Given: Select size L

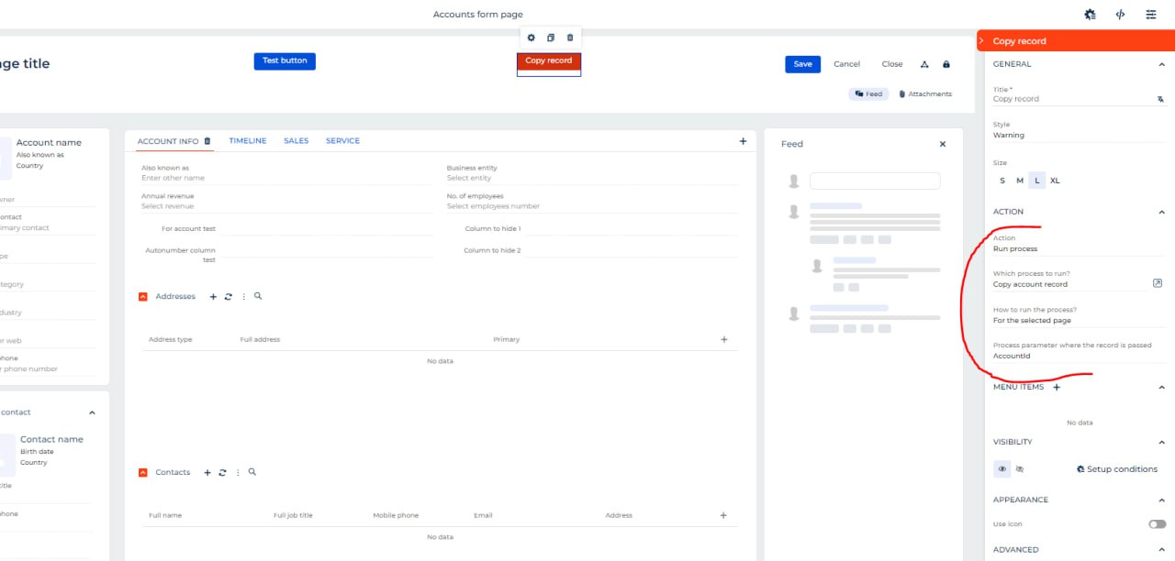Looking at the screenshot, I should [x=1037, y=181].
